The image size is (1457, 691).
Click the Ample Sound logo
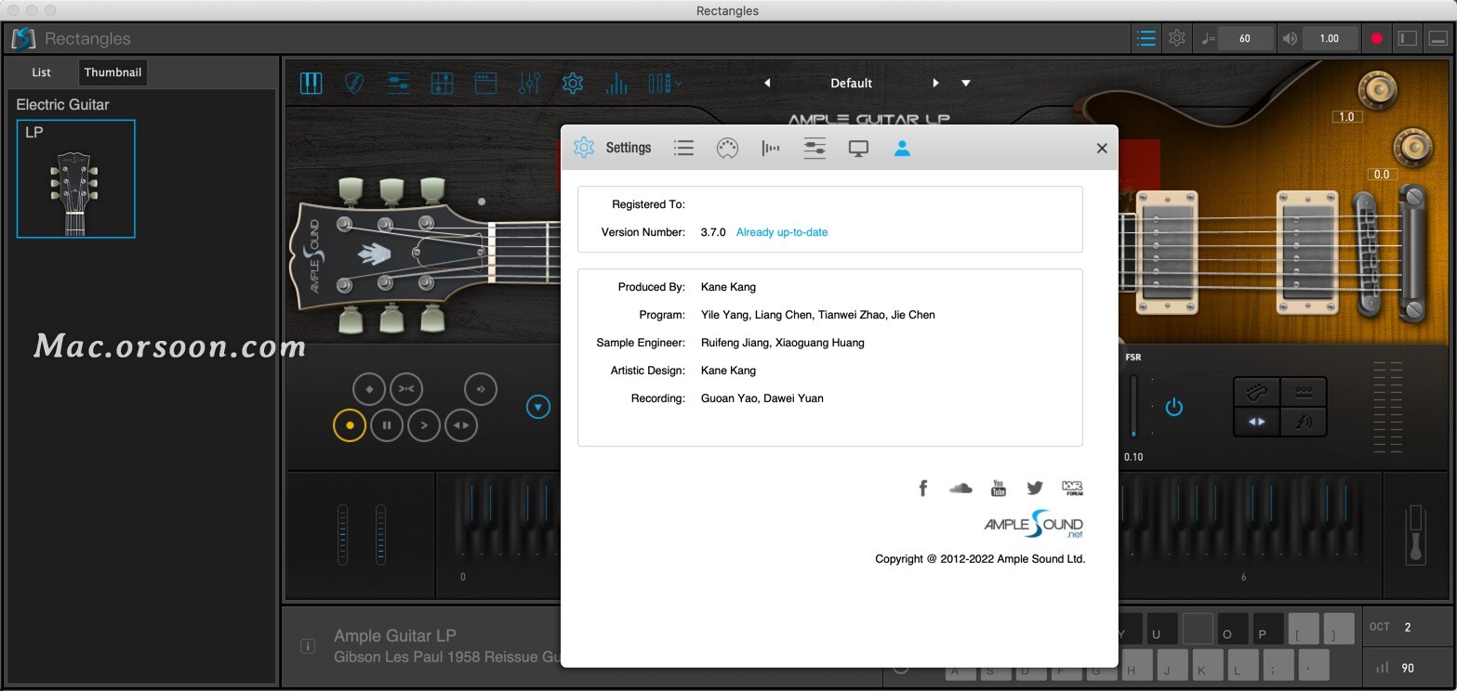pos(1033,525)
